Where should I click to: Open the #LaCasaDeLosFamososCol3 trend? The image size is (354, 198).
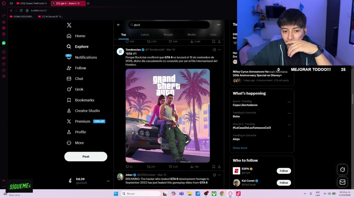[252, 128]
